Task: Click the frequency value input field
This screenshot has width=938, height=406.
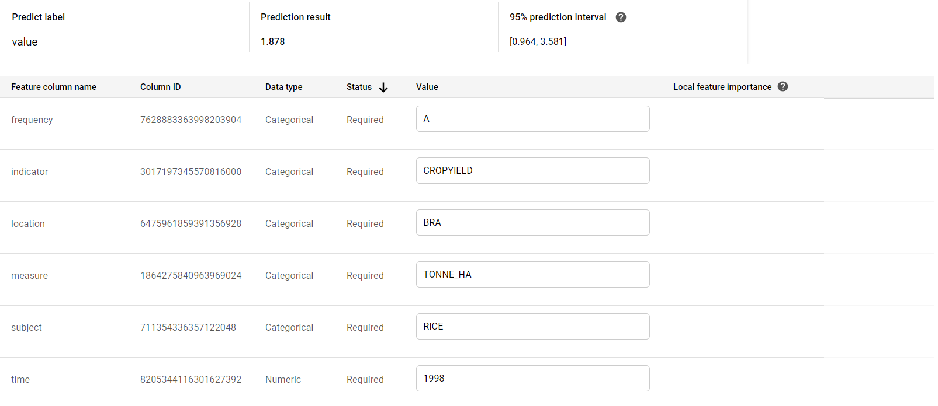Action: (532, 119)
